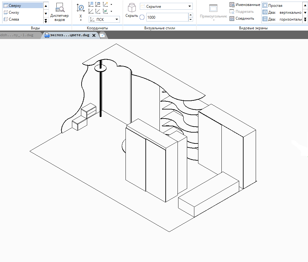The width and height of the screenshot is (308, 262).
Task: Move down the viewport layouts list with the down arrow
Action: click(x=305, y=12)
